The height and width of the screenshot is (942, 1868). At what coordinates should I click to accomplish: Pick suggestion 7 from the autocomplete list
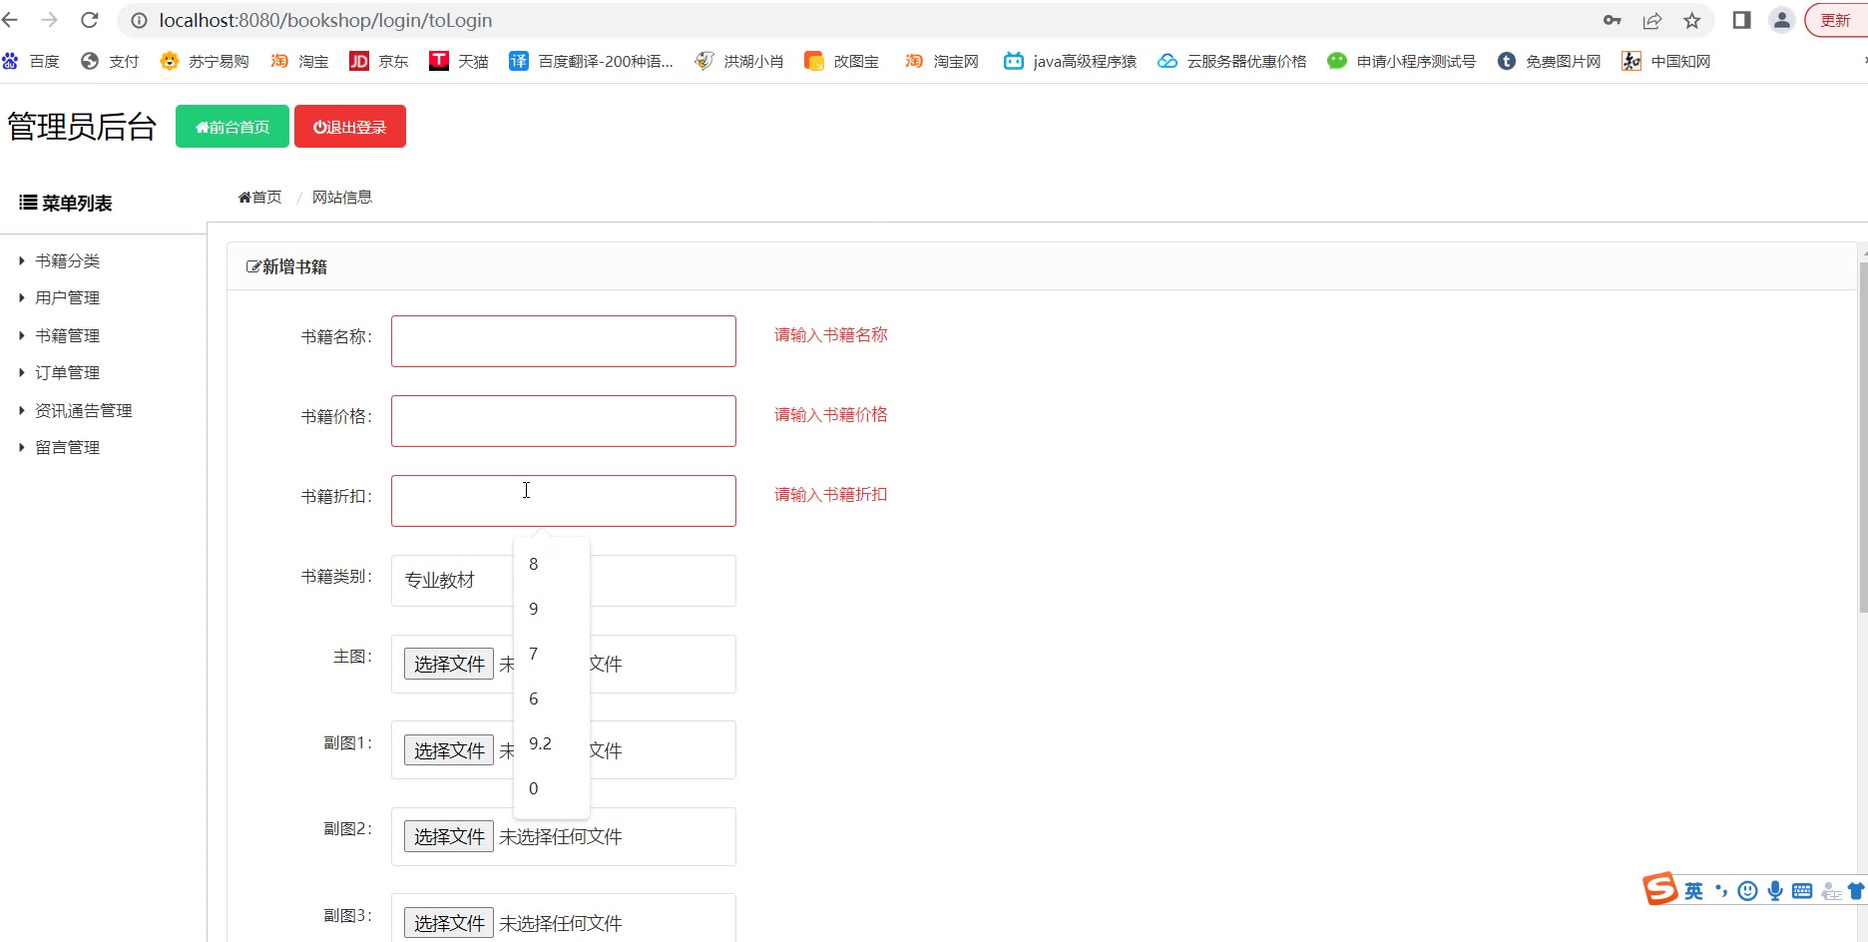(x=552, y=655)
